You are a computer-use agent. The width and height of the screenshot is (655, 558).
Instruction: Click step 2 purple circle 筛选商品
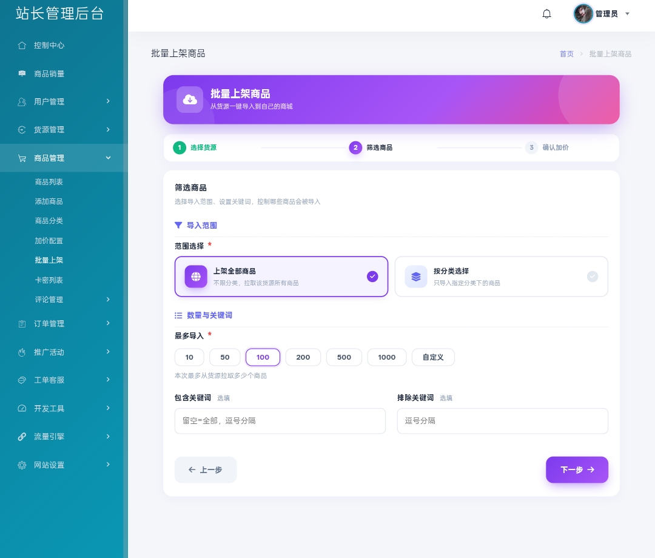[x=355, y=147]
